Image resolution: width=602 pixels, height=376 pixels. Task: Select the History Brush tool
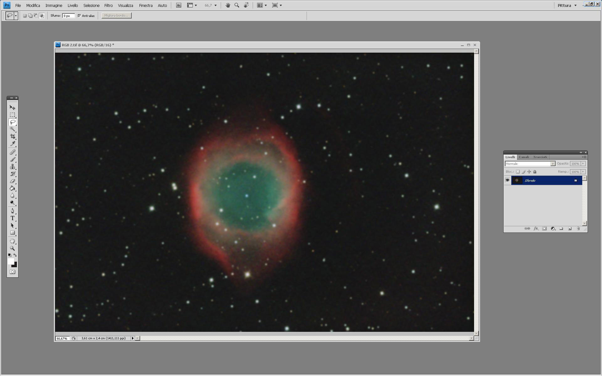click(13, 174)
